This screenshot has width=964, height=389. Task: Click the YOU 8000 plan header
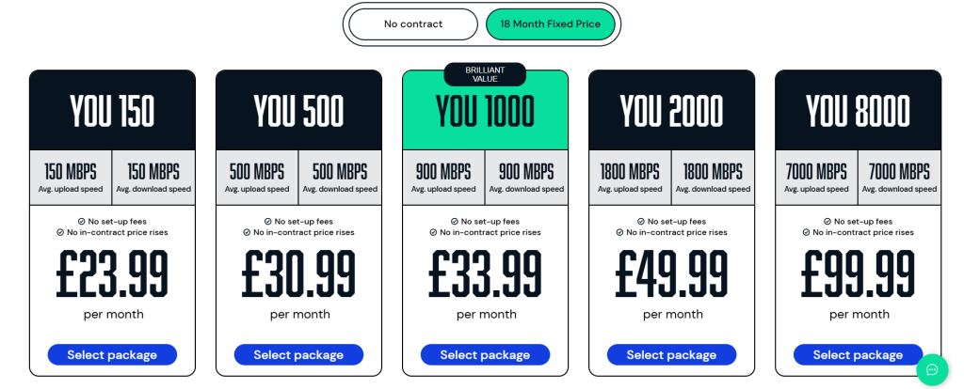click(x=859, y=111)
